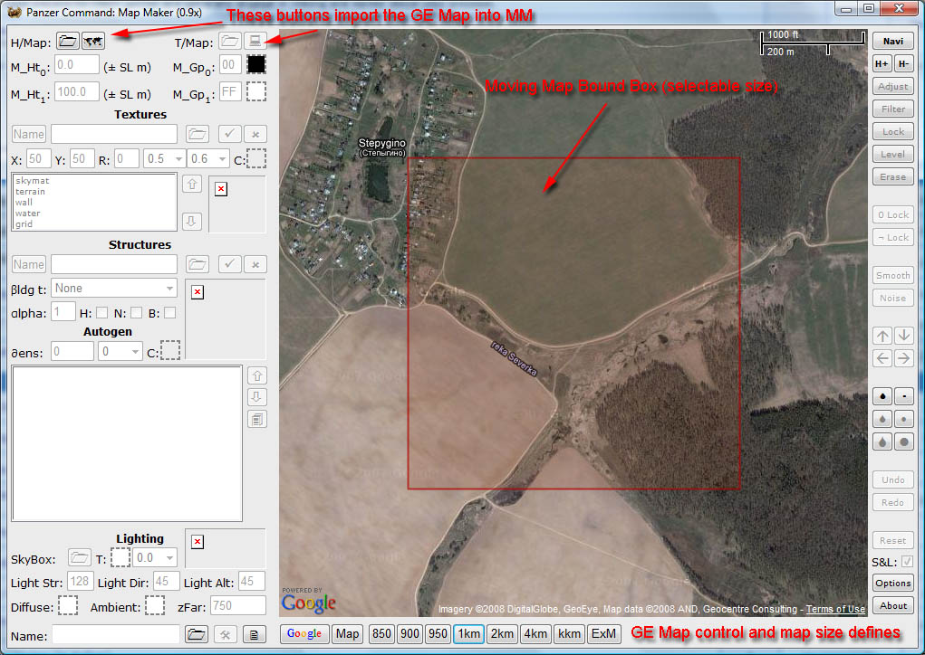Check the N checkbox next to alpha
Image resolution: width=925 pixels, height=655 pixels.
point(136,312)
